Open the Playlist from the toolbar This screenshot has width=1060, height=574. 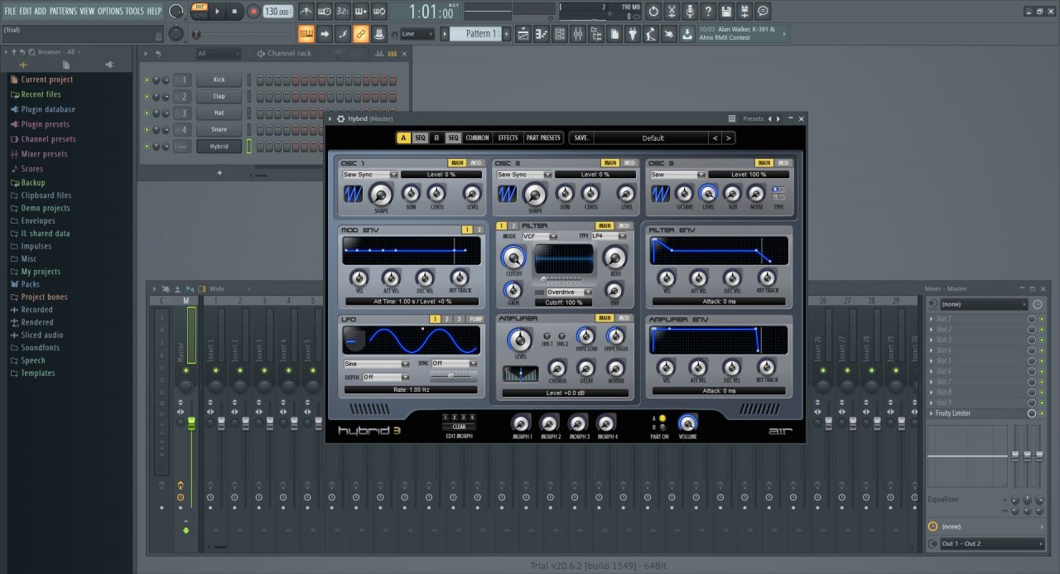coord(524,33)
